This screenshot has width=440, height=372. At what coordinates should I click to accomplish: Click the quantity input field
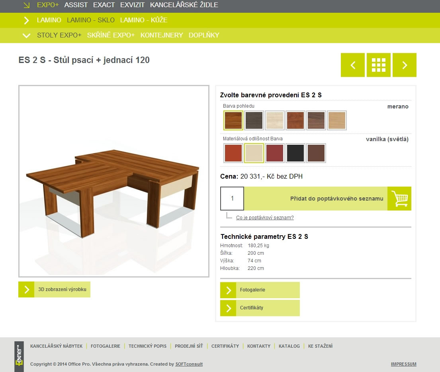tap(232, 199)
